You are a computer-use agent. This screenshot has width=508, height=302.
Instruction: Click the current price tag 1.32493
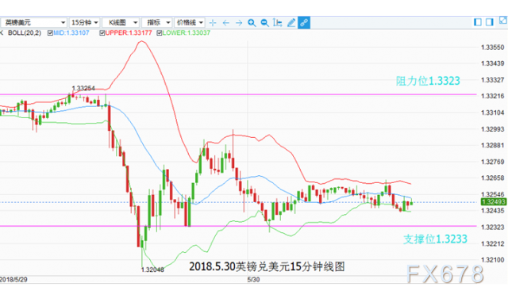pos(494,202)
